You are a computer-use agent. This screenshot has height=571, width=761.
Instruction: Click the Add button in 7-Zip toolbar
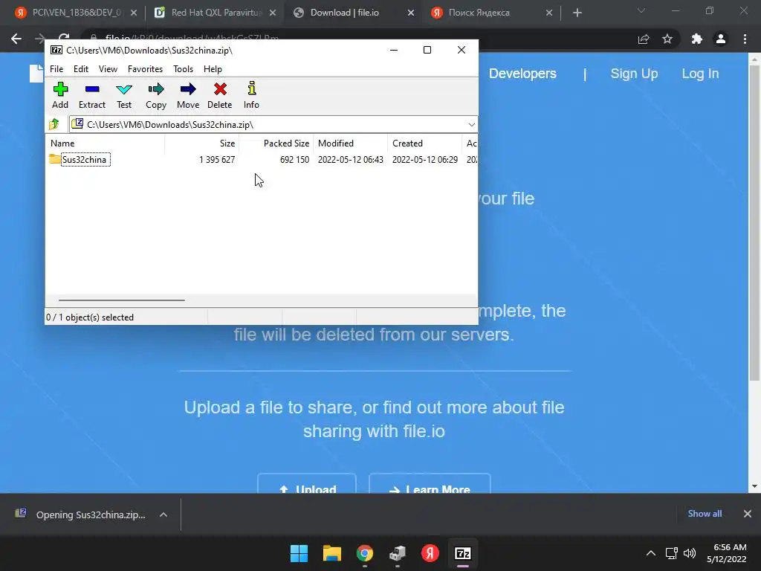(x=60, y=95)
